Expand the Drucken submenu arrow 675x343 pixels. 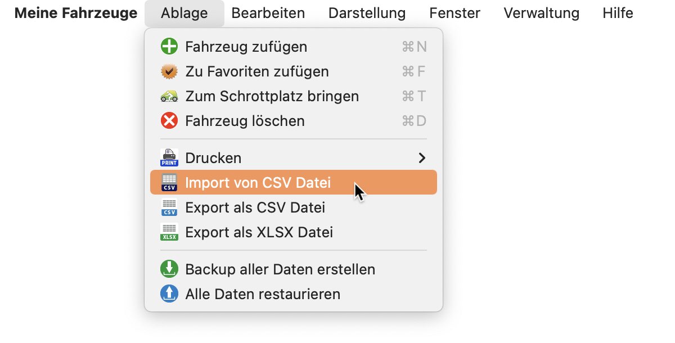click(x=422, y=158)
